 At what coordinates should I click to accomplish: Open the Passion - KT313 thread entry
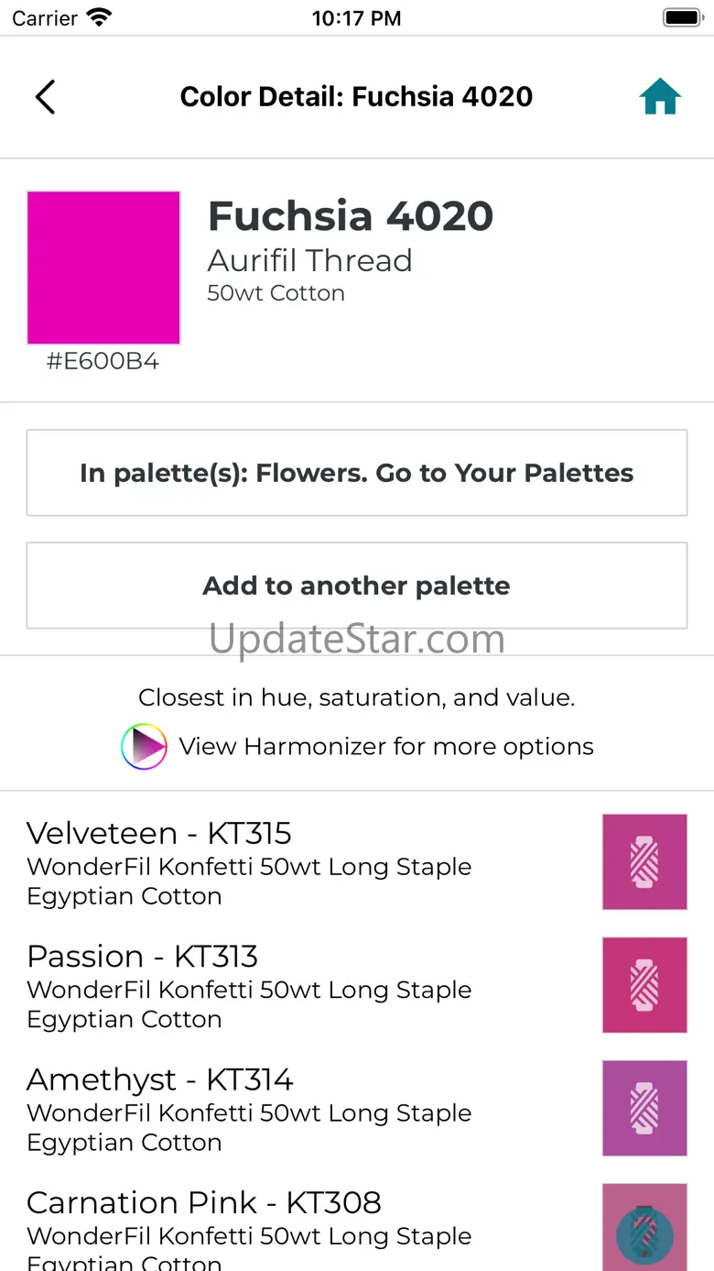pos(249,985)
